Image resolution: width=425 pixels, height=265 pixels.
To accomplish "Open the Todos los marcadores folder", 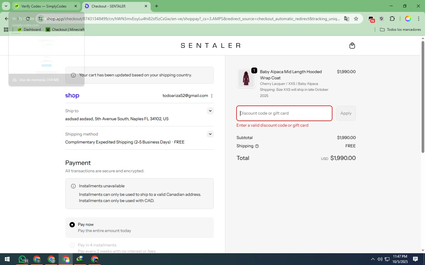I will [400, 29].
